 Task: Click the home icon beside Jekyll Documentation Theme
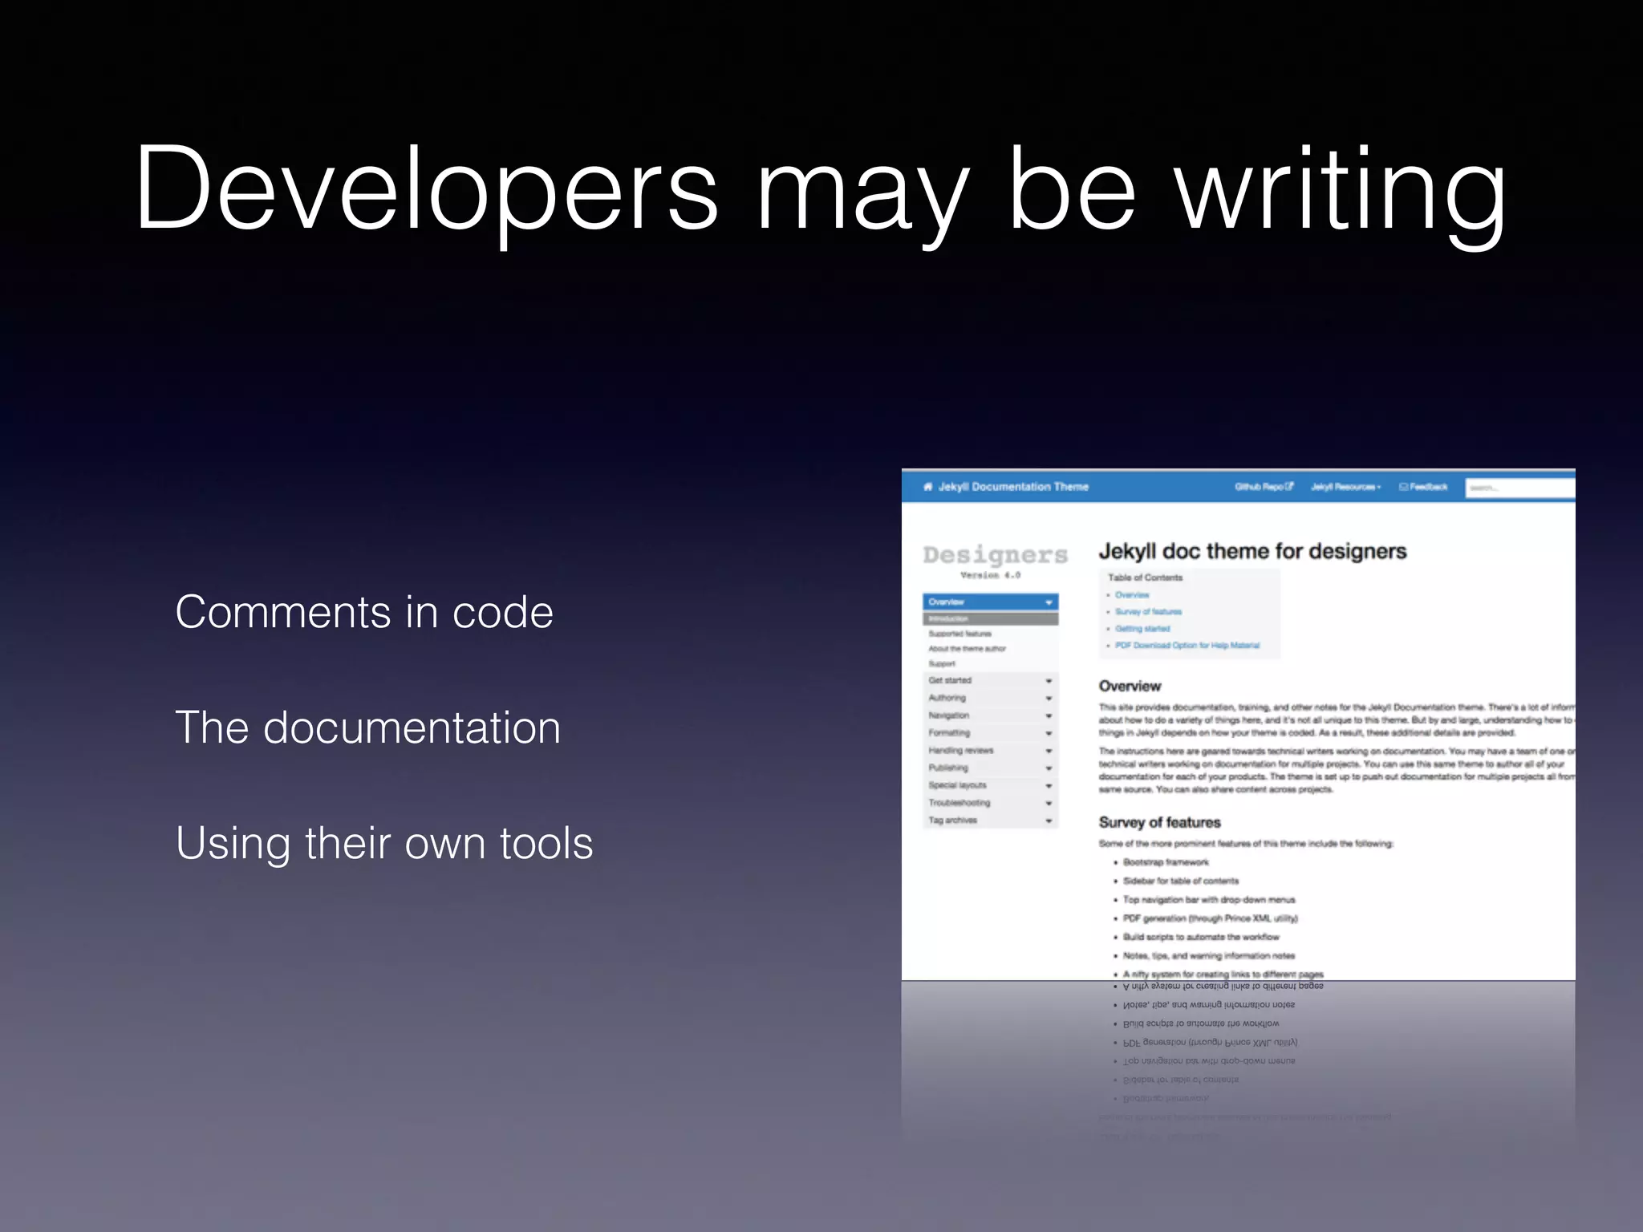tap(928, 487)
